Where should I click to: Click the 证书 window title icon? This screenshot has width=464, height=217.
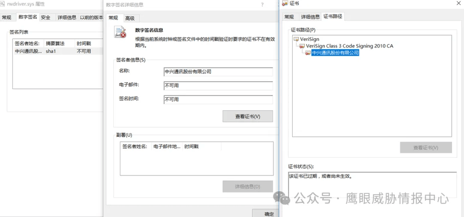click(x=285, y=3)
